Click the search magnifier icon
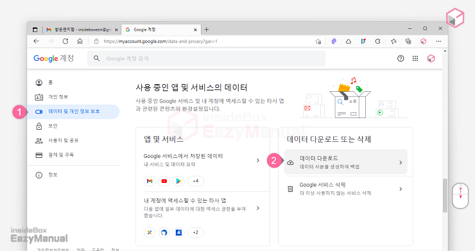The image size is (475, 251). pyautogui.click(x=97, y=58)
